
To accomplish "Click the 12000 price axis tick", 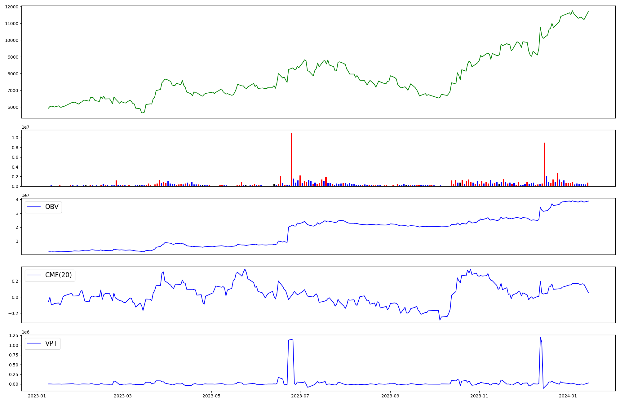I will tap(11, 7).
